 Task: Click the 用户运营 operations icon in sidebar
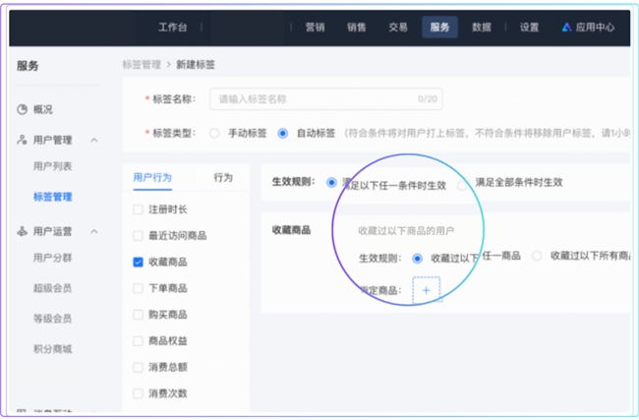point(22,232)
